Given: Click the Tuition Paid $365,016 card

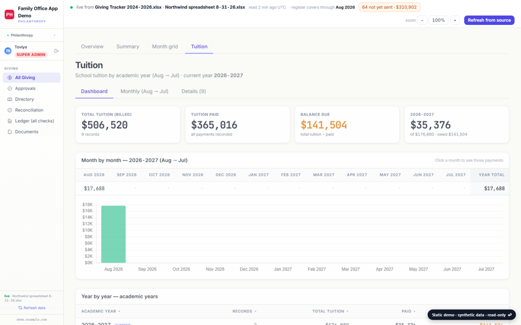Looking at the screenshot, I should [x=237, y=125].
